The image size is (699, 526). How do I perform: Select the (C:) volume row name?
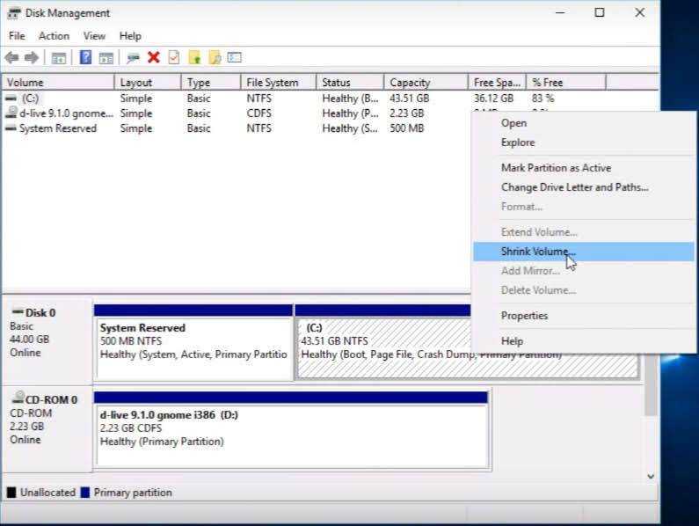pyautogui.click(x=30, y=99)
